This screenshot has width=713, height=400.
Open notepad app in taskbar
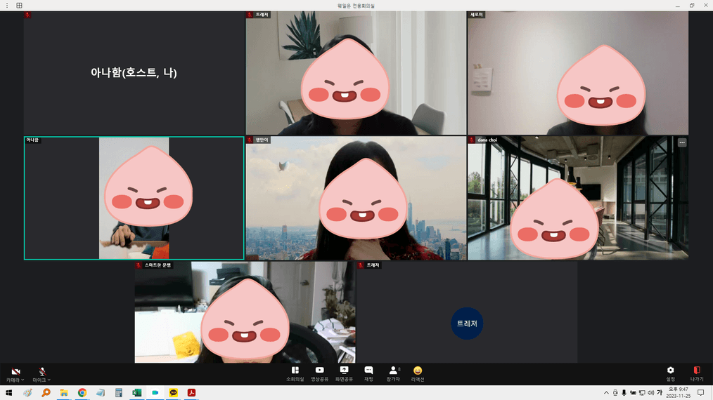pyautogui.click(x=101, y=393)
